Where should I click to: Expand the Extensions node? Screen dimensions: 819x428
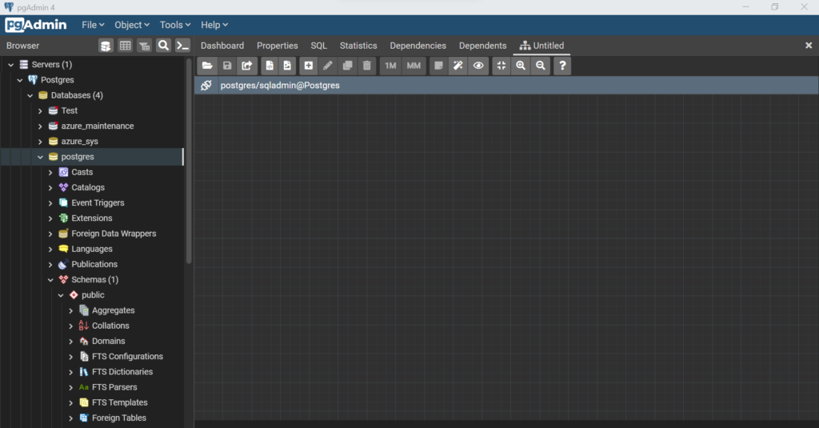pos(50,218)
